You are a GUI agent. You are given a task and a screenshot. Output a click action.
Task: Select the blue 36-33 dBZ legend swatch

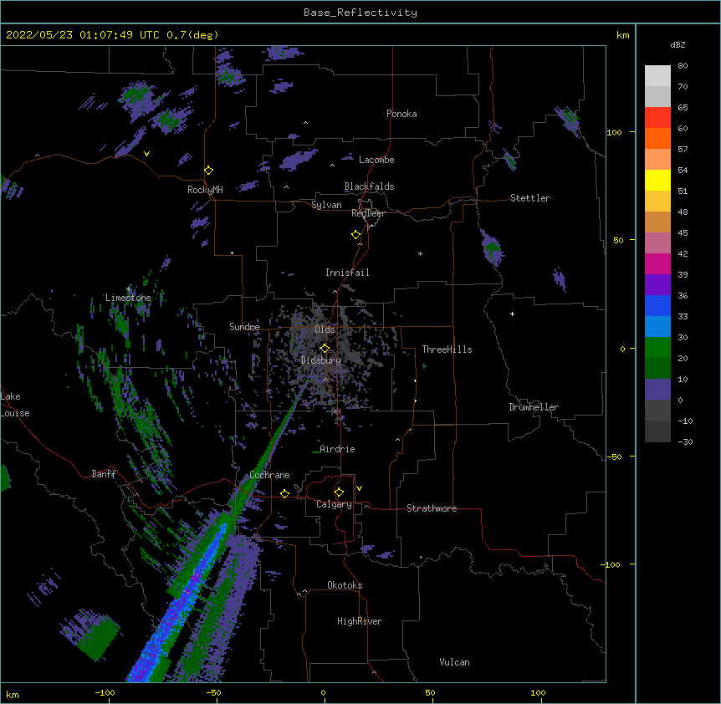[657, 305]
